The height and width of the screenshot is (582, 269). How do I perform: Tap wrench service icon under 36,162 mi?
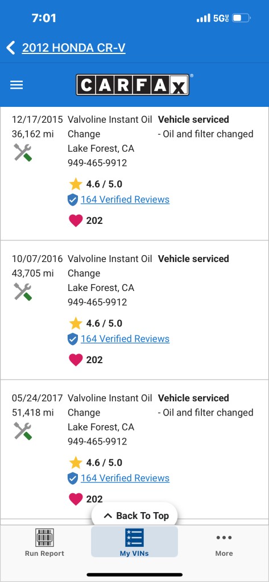tap(23, 152)
